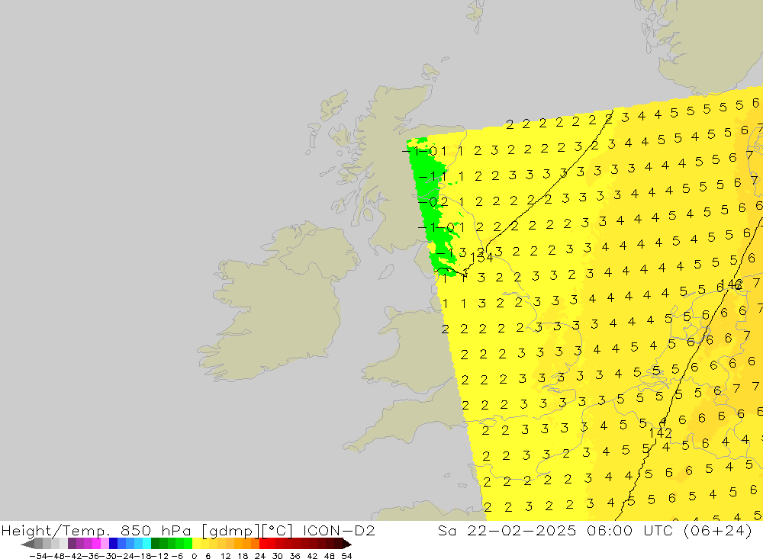Viewport: 763px width, 559px height.
Task: Click the 'Sa 22-02-2025' forecast date text
Action: (x=507, y=530)
